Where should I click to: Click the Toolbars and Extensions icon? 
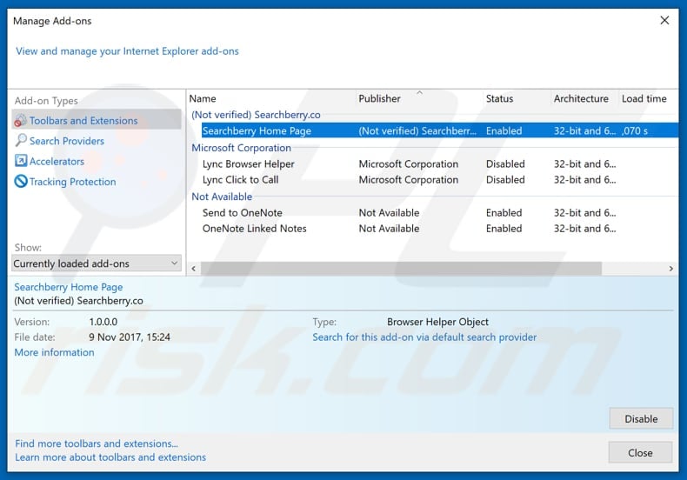click(x=20, y=120)
